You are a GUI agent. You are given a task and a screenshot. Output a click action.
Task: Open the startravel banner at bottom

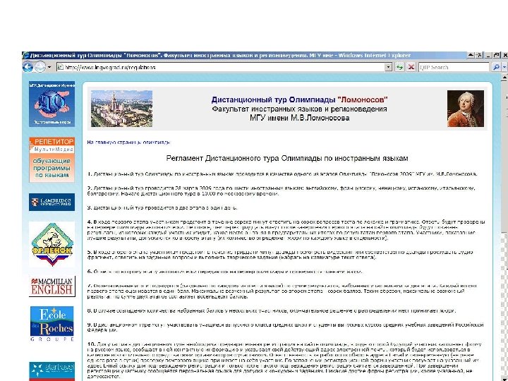[x=52, y=371]
